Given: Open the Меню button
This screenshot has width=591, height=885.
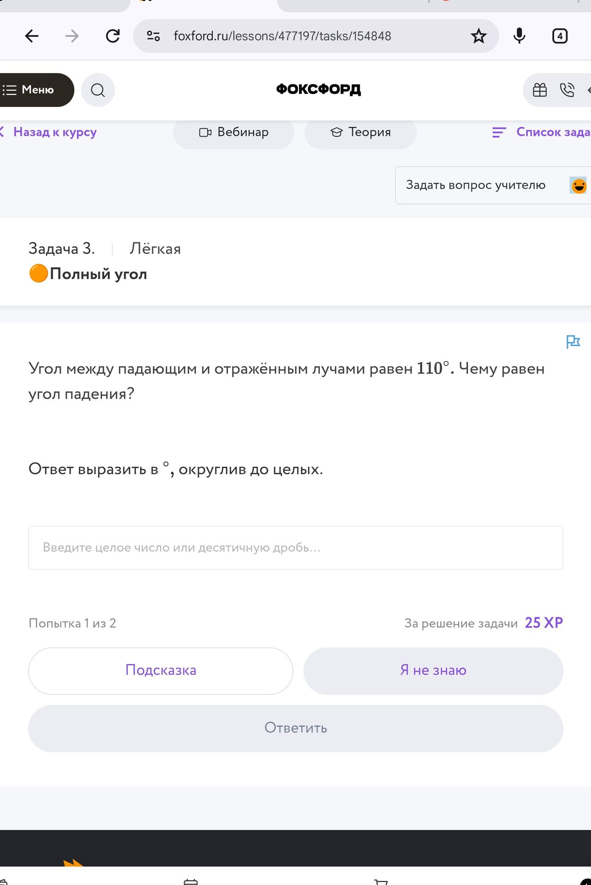Looking at the screenshot, I should [x=33, y=90].
